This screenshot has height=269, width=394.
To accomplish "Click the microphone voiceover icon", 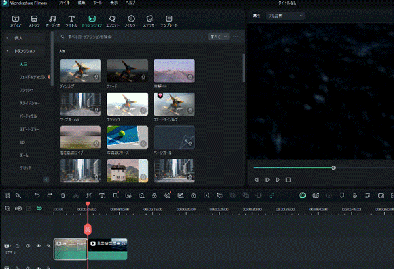I will (x=355, y=195).
